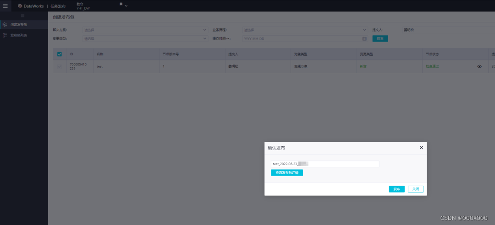The width and height of the screenshot is (495, 225).
Task: Click the eye icon next to 检查通过
Action: click(x=479, y=66)
